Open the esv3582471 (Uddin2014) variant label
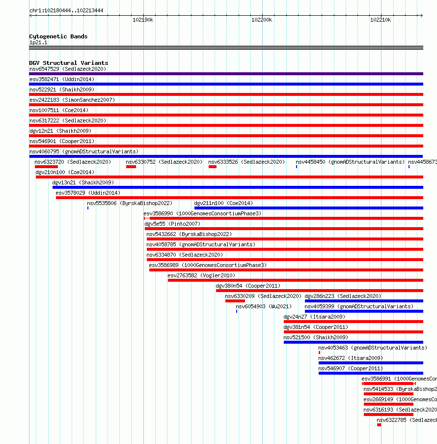437x444 pixels. tap(62, 79)
